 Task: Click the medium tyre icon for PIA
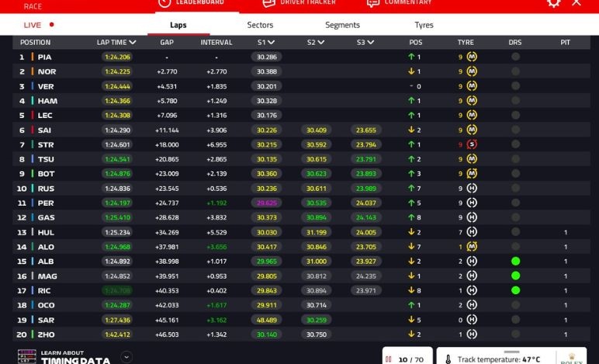tap(471, 57)
